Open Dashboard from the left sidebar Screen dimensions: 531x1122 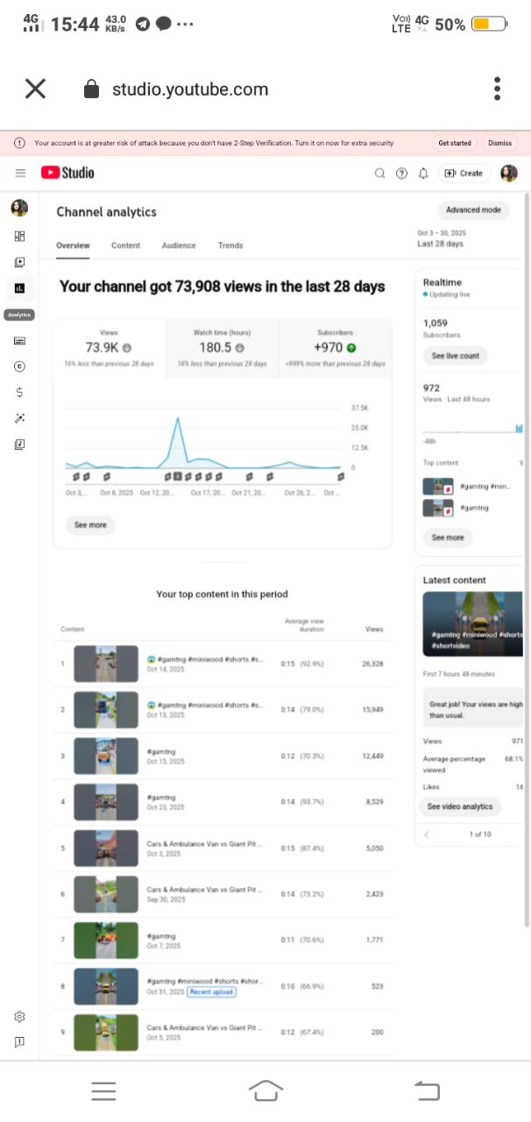coord(19,236)
